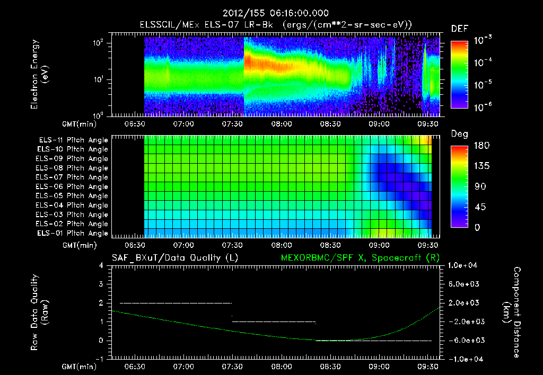Select the timestamp title 2012/155 06:16:00.000
543x375 pixels.
[275, 13]
